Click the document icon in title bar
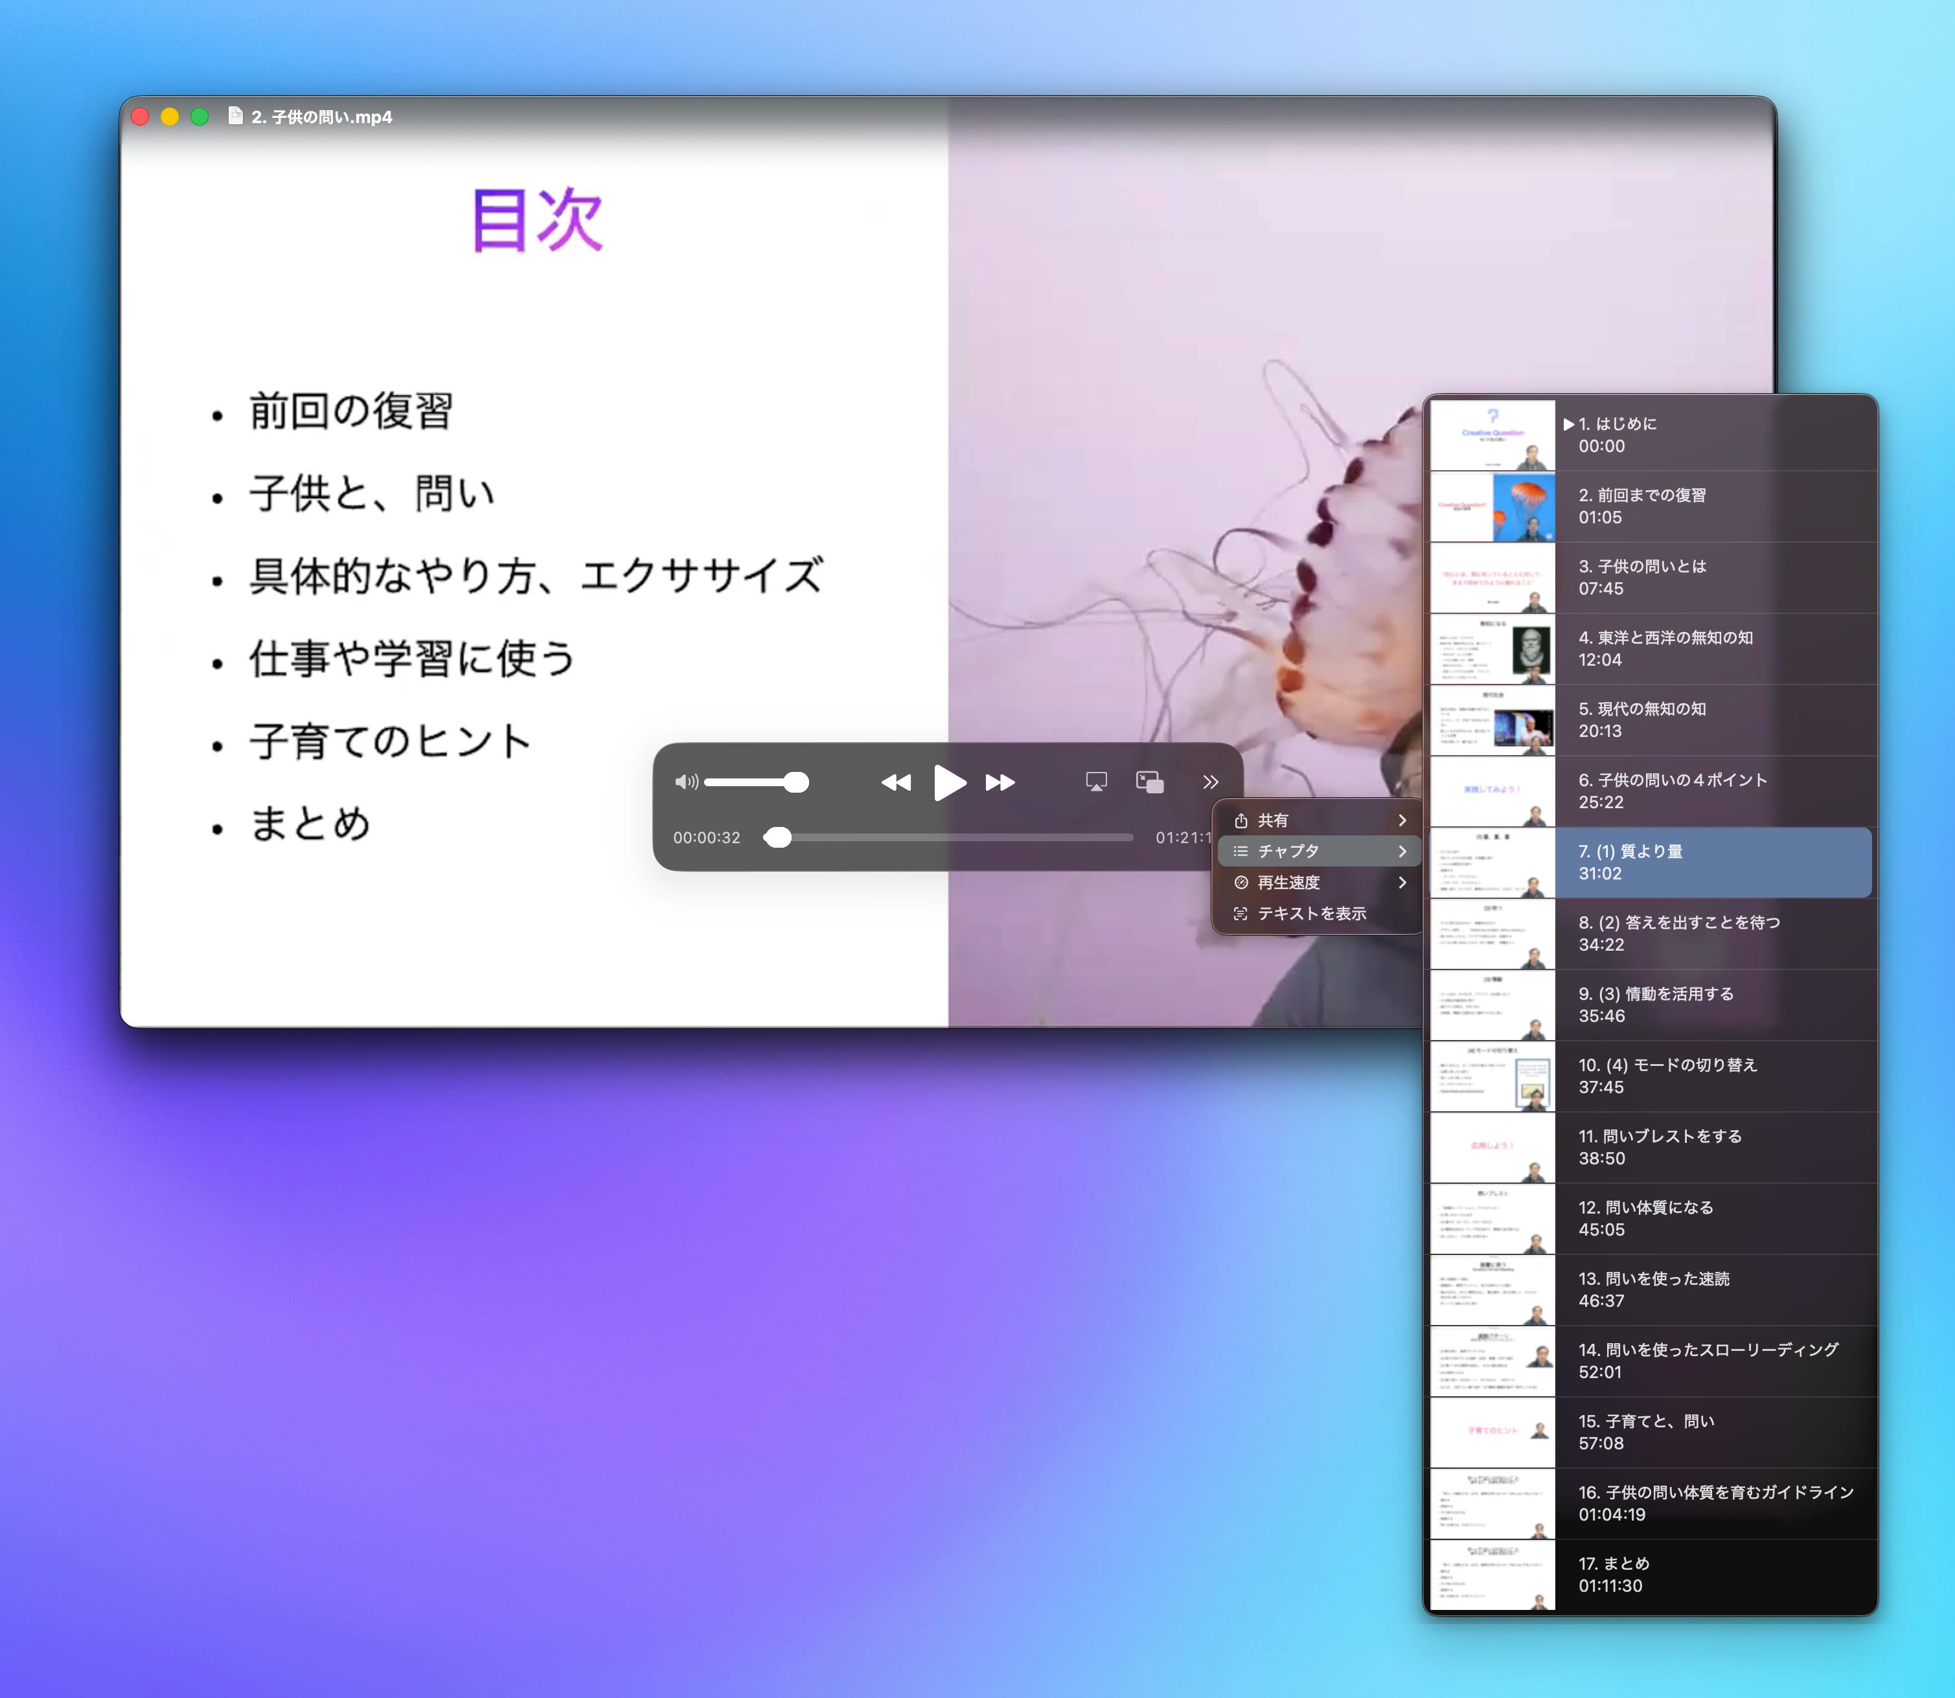1955x1698 pixels. tap(235, 117)
